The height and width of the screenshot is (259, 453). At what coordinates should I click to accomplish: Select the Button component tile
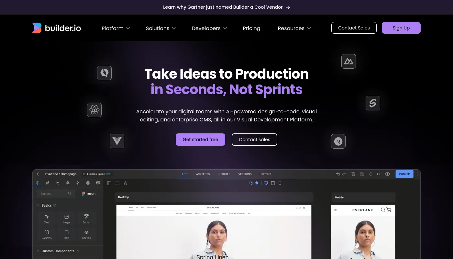[x=86, y=219]
